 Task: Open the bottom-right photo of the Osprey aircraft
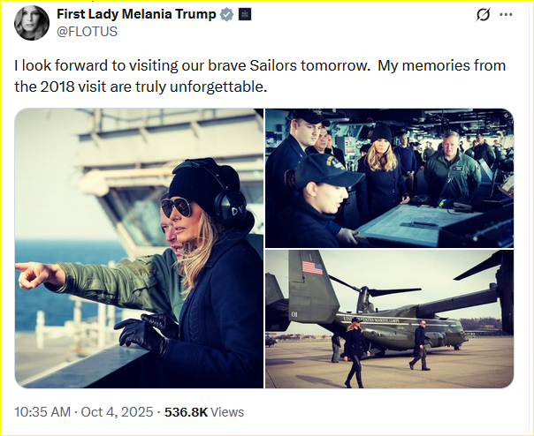coord(389,319)
